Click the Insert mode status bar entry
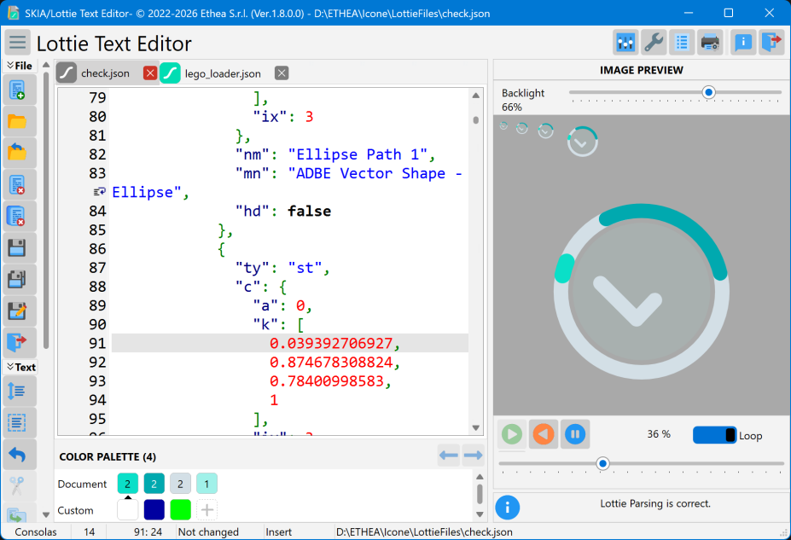 point(278,532)
